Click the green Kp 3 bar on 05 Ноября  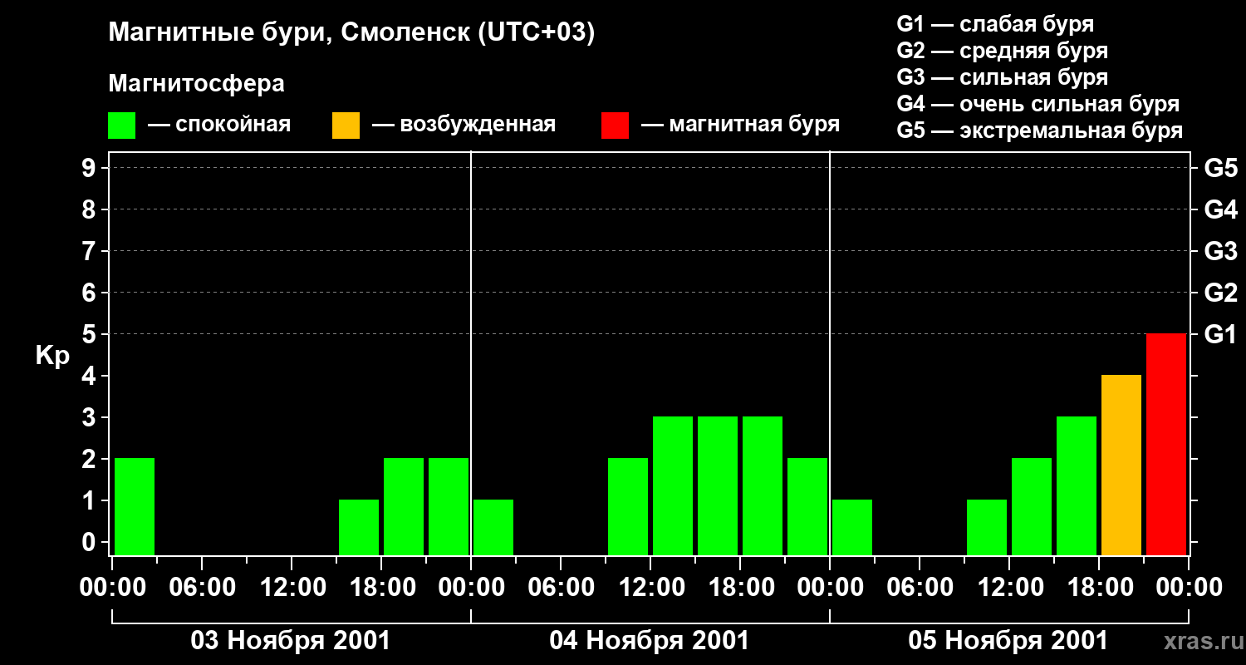tap(1077, 485)
